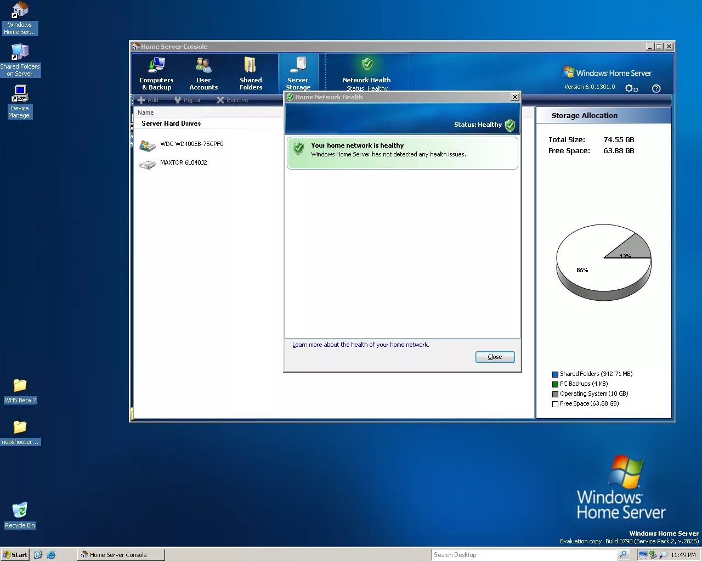
Task: Open Recycle Bin desktop icon
Action: [20, 515]
